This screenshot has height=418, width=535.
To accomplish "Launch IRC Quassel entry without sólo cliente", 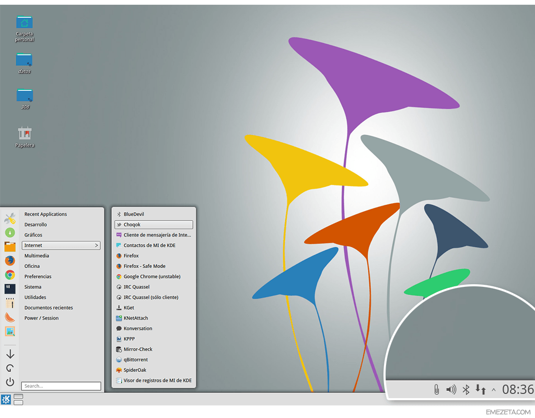I will 154,287.
